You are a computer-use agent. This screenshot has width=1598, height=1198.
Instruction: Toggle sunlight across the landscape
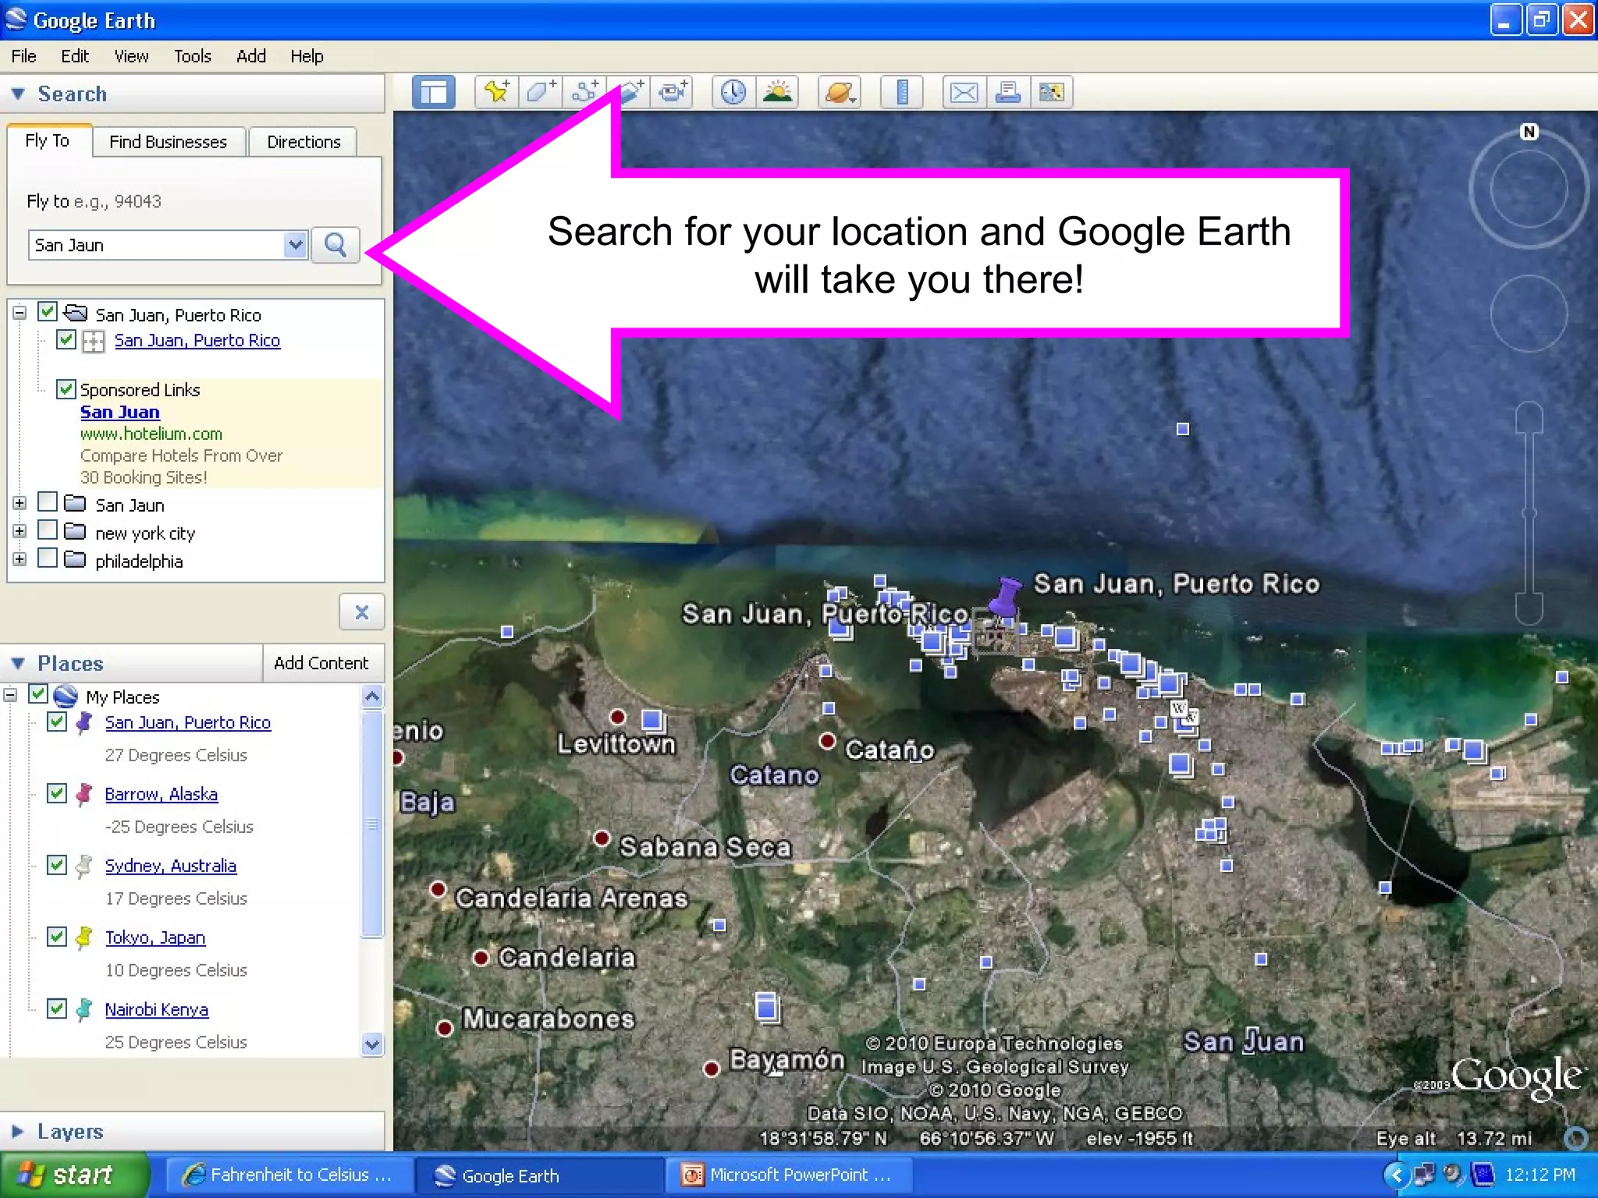point(777,93)
